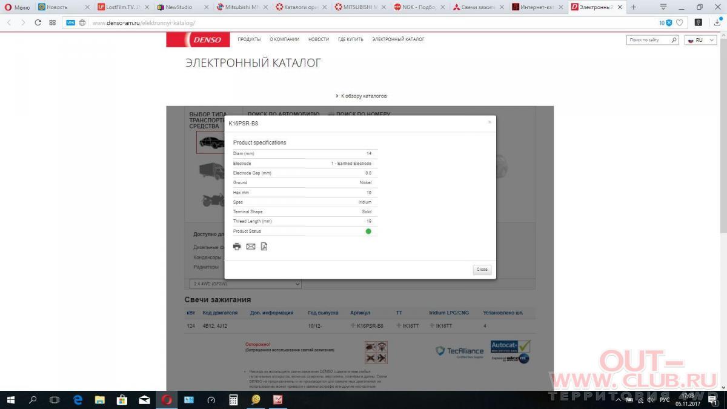Expand the K16PSR-B8 article plus icon
The image size is (727, 409).
pyautogui.click(x=353, y=326)
